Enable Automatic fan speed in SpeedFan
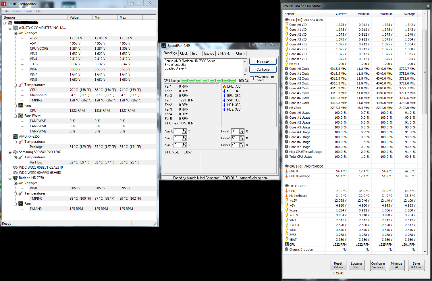Image resolution: width=432 pixels, height=281 pixels. pyautogui.click(x=252, y=78)
